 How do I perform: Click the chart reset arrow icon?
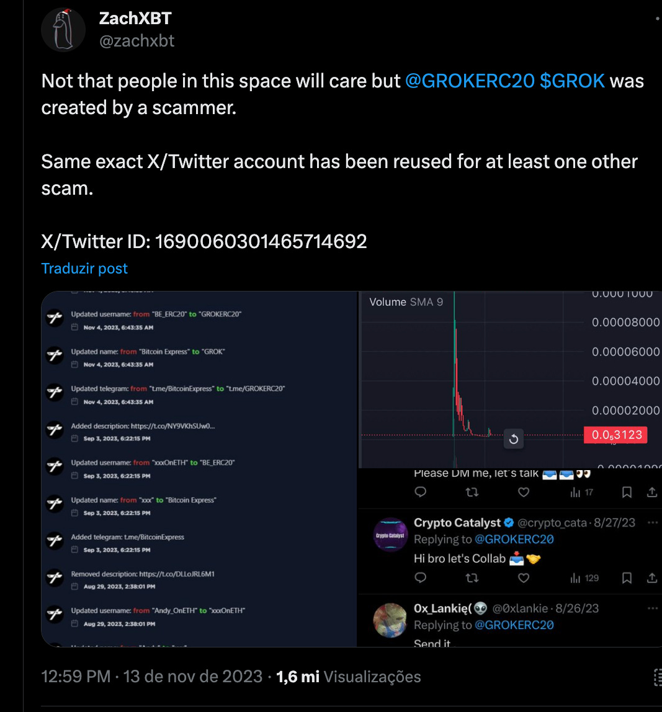(514, 439)
